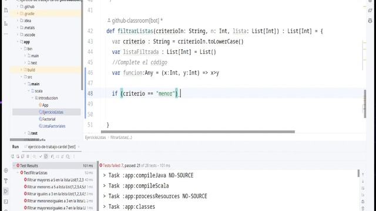Expand the build folder

tap(21, 70)
